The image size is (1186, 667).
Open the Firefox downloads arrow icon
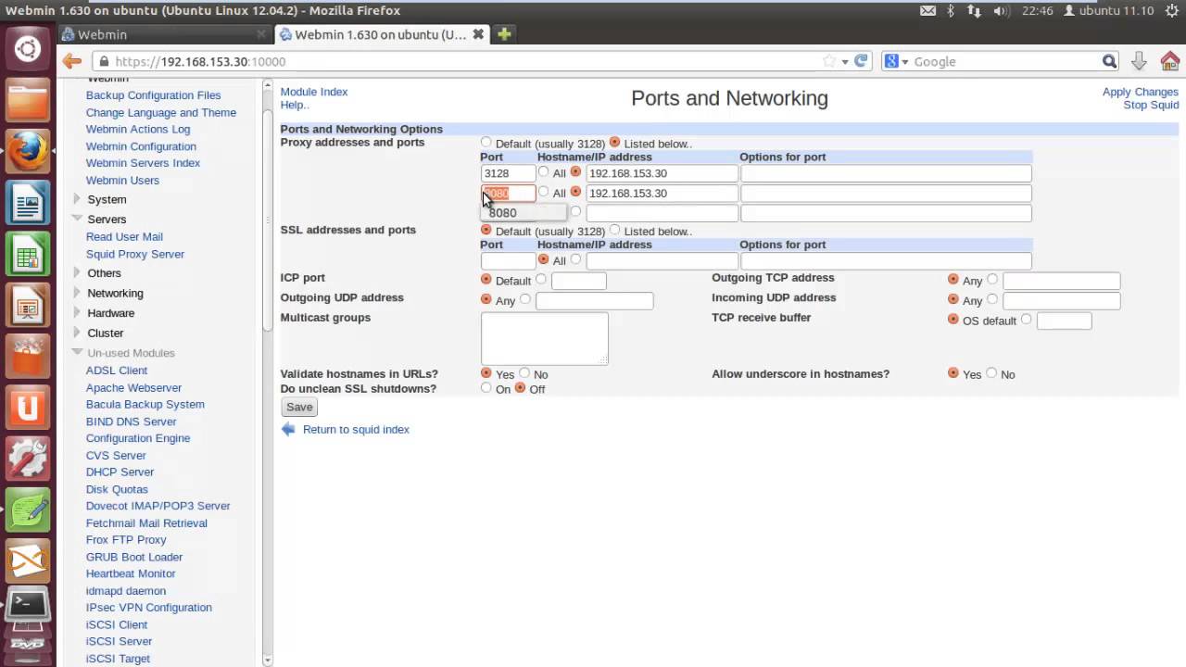point(1139,61)
